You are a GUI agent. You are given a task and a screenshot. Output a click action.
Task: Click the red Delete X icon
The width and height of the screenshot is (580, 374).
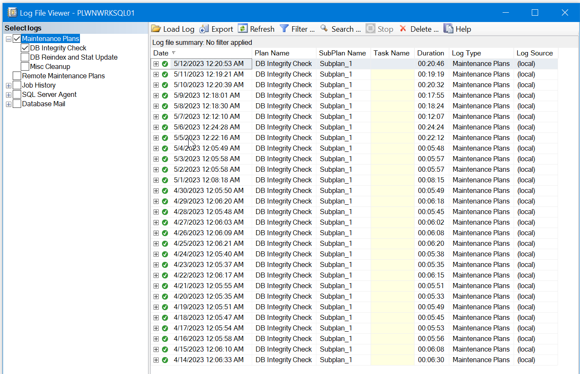pyautogui.click(x=403, y=28)
